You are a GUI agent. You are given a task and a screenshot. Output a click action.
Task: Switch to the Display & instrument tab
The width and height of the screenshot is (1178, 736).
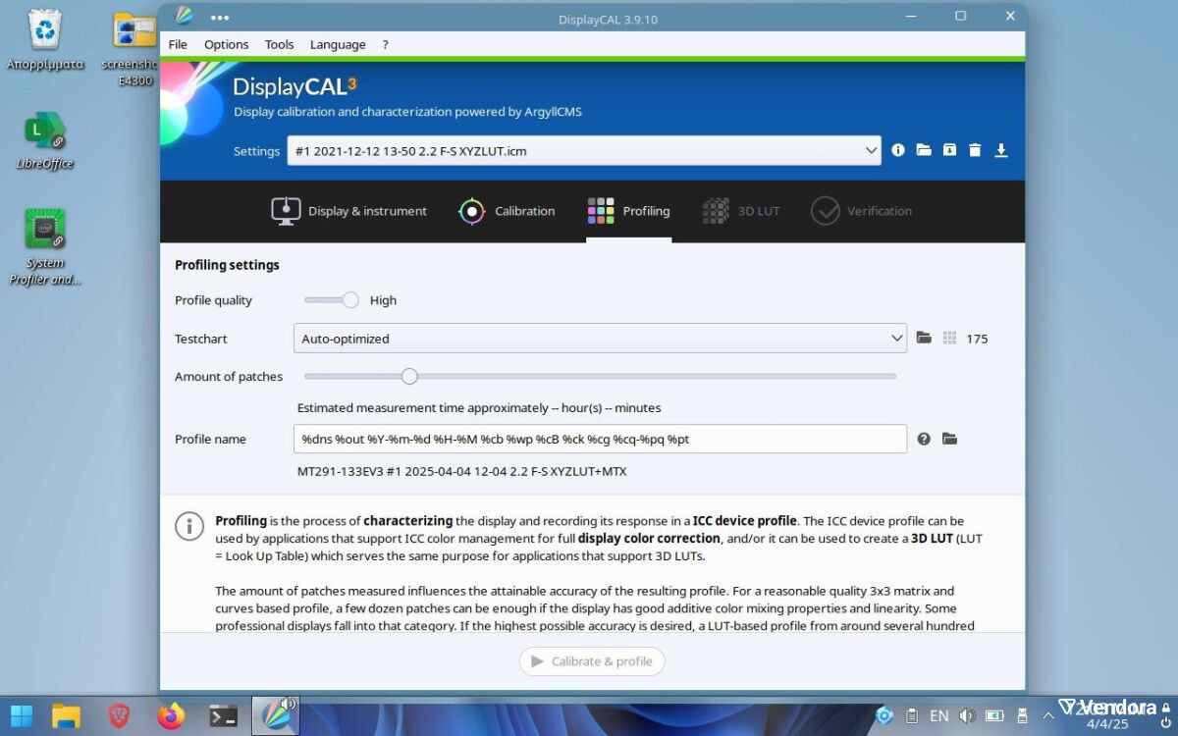tap(349, 211)
